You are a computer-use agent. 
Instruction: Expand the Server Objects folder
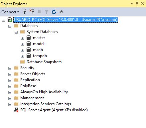tap(10, 74)
